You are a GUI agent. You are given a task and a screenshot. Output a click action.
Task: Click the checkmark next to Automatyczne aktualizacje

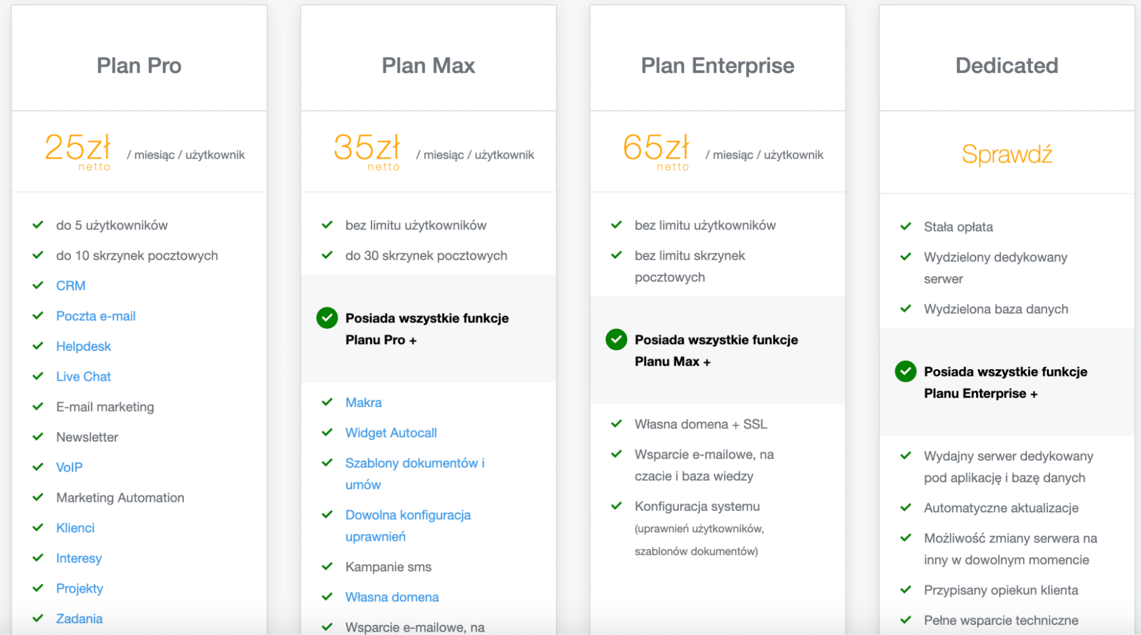pos(906,507)
